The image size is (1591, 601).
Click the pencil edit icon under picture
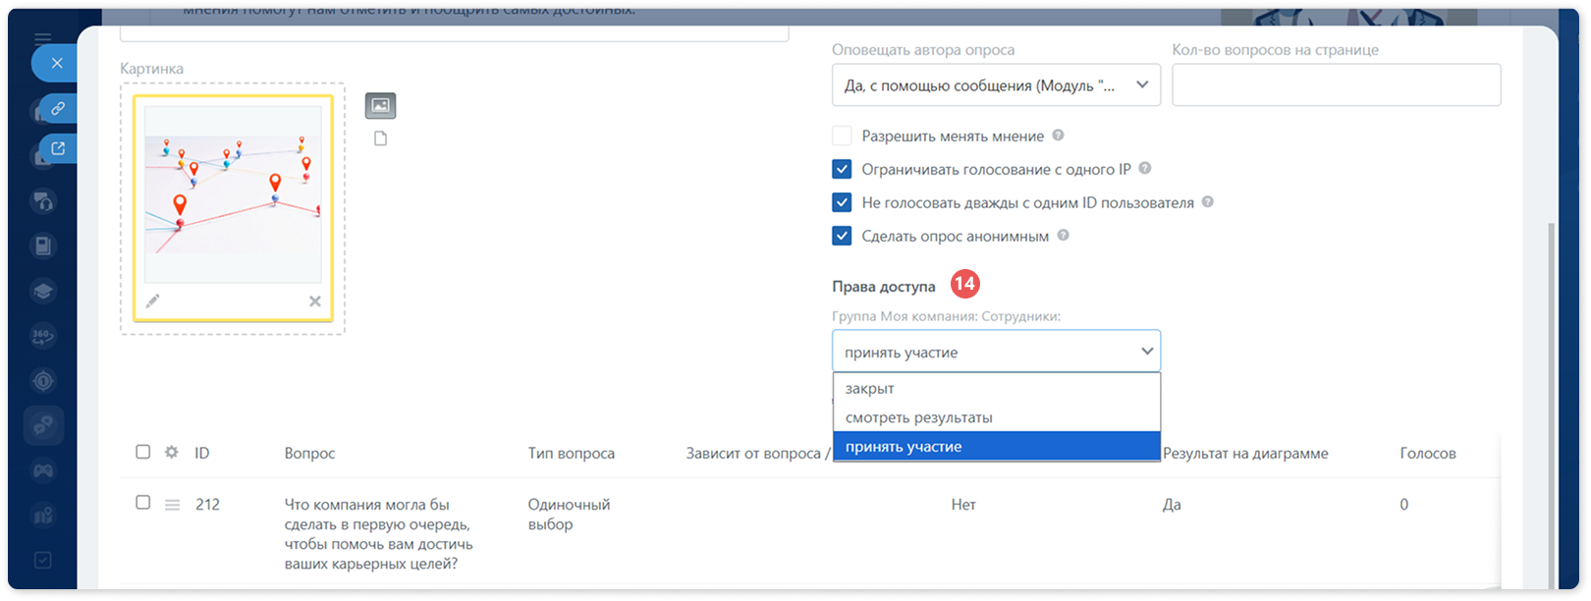pyautogui.click(x=152, y=301)
